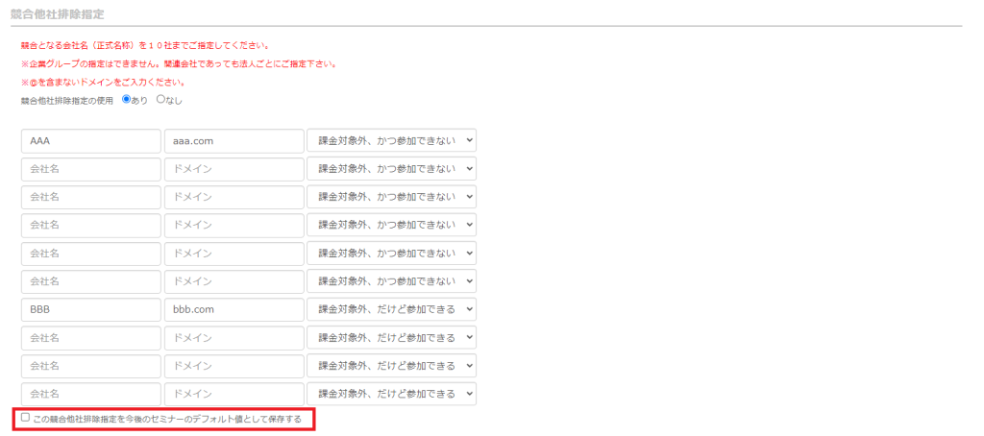The width and height of the screenshot is (984, 436).
Task: Open the dropdown in the AAA row
Action: [391, 141]
